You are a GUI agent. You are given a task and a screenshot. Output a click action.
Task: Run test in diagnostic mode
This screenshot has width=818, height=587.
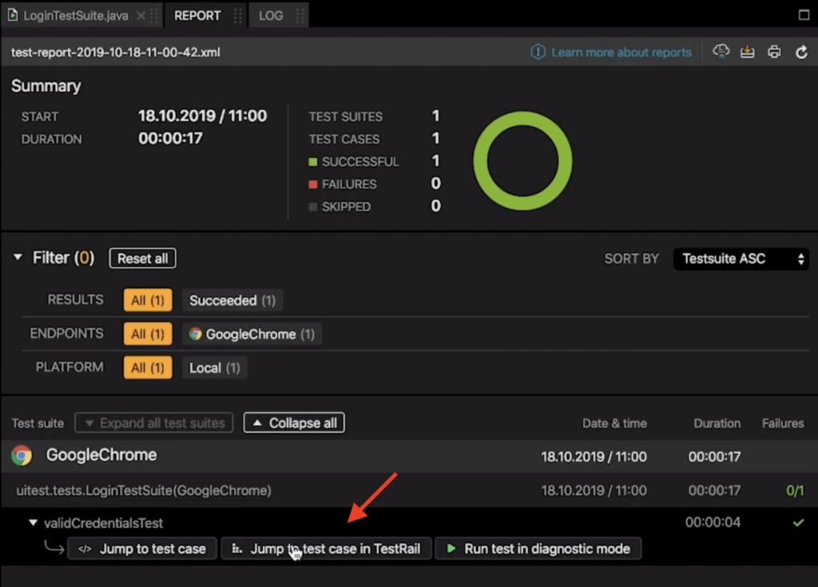(538, 549)
